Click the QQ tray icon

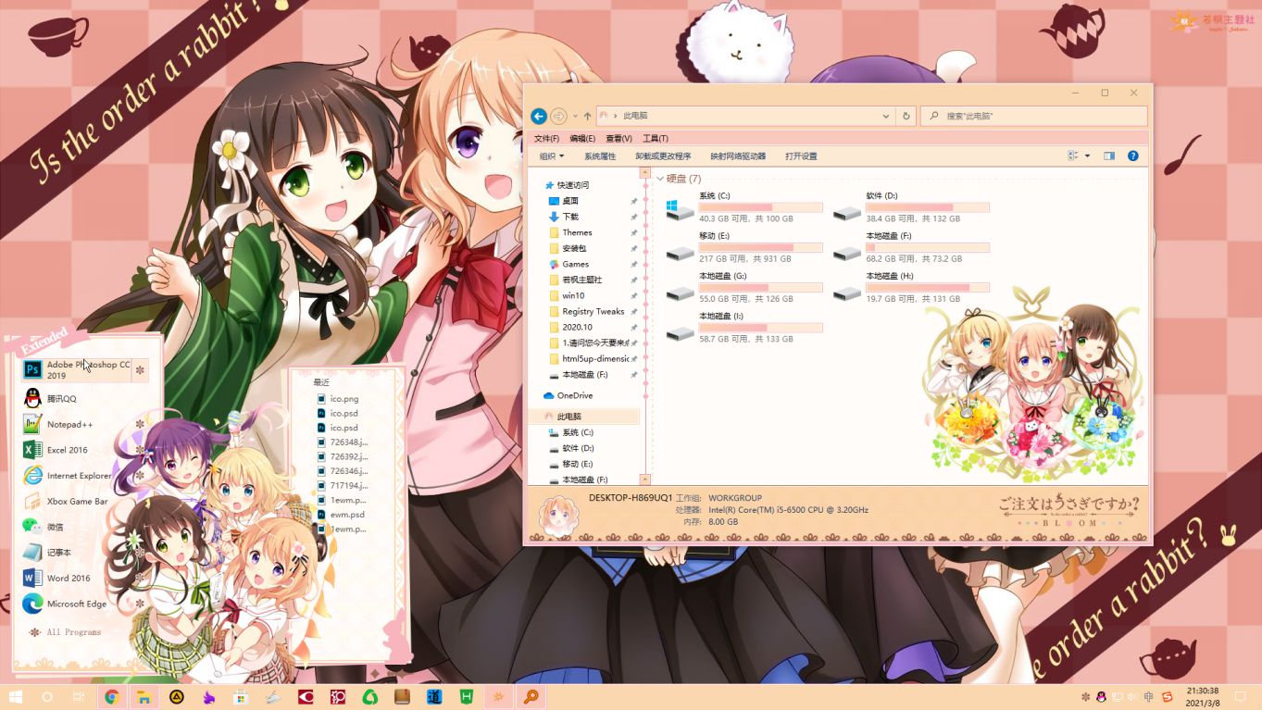tap(1101, 696)
